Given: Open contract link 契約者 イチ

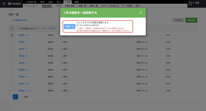Looking at the screenshot, I should pyautogui.click(x=23, y=35).
